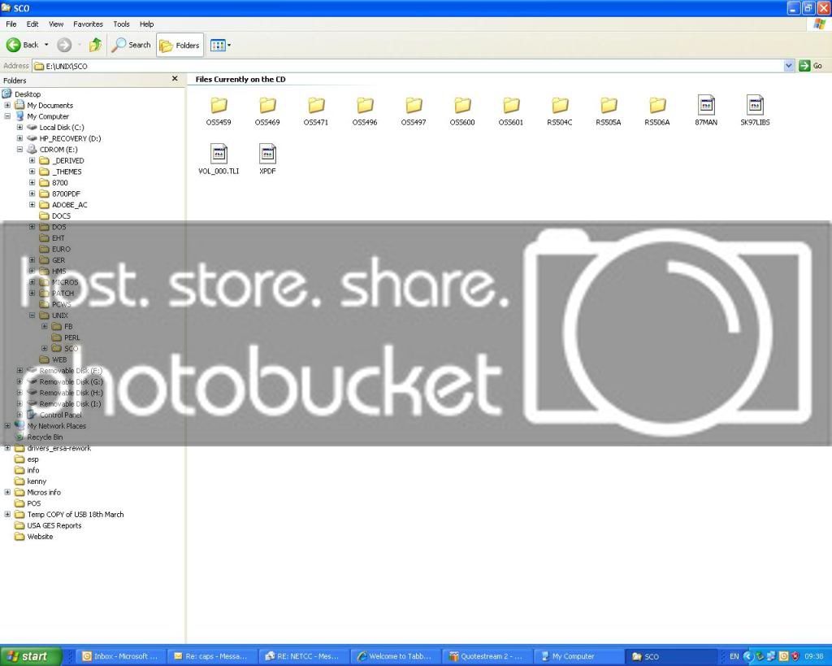Switch to Inbox - Microsoft taskbar window
Image resolution: width=832 pixels, height=666 pixels.
tap(122, 656)
